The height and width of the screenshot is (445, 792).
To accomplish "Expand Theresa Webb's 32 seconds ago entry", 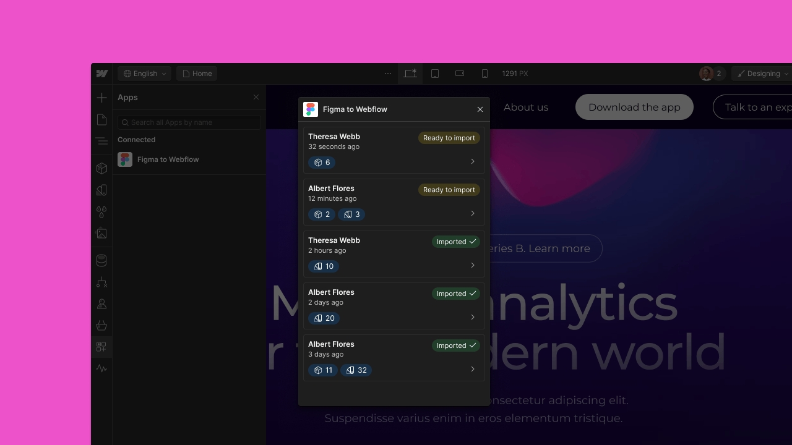I will [472, 161].
